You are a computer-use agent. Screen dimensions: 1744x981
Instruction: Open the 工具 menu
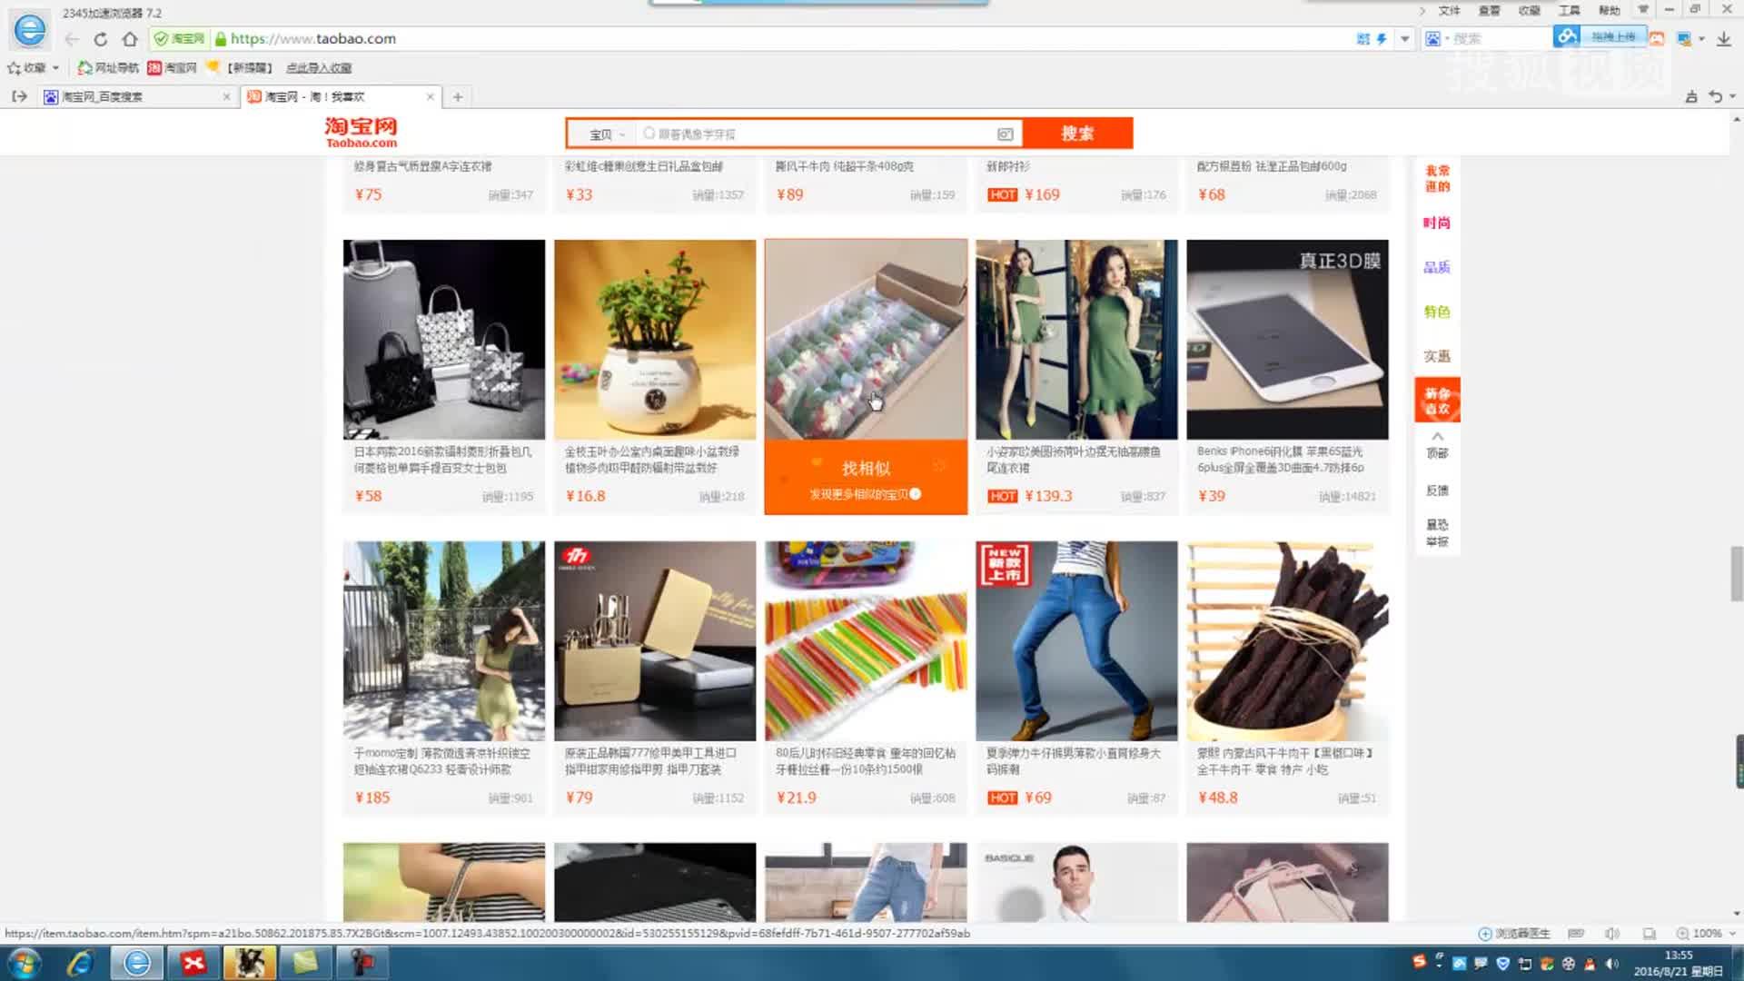point(1569,10)
